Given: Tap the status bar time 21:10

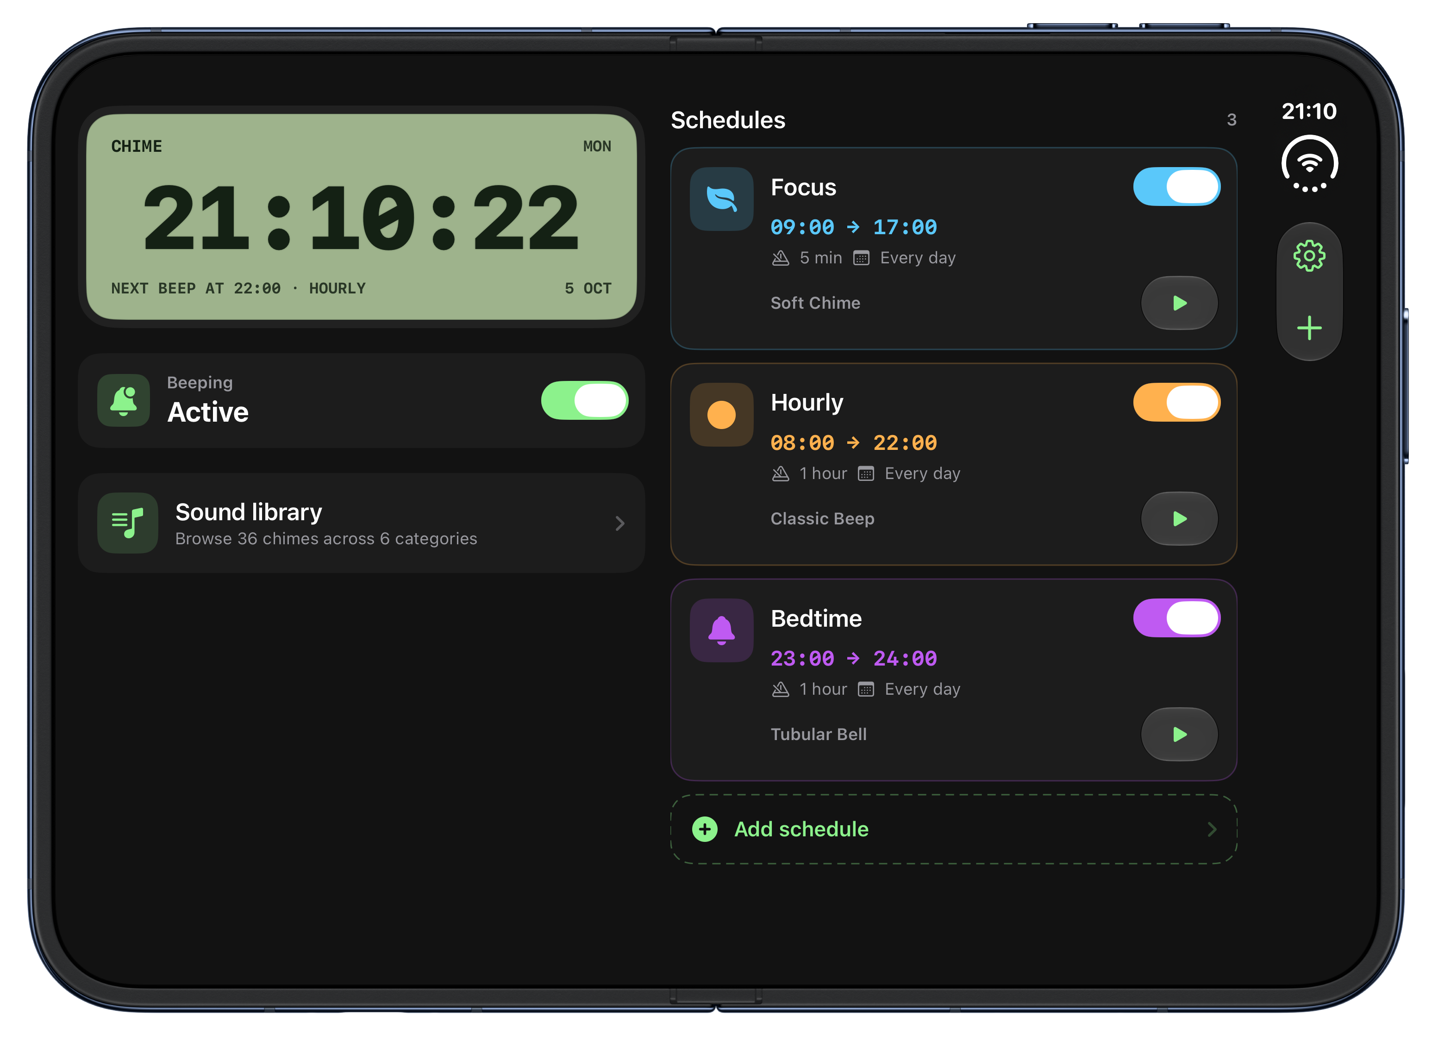Looking at the screenshot, I should [x=1309, y=111].
